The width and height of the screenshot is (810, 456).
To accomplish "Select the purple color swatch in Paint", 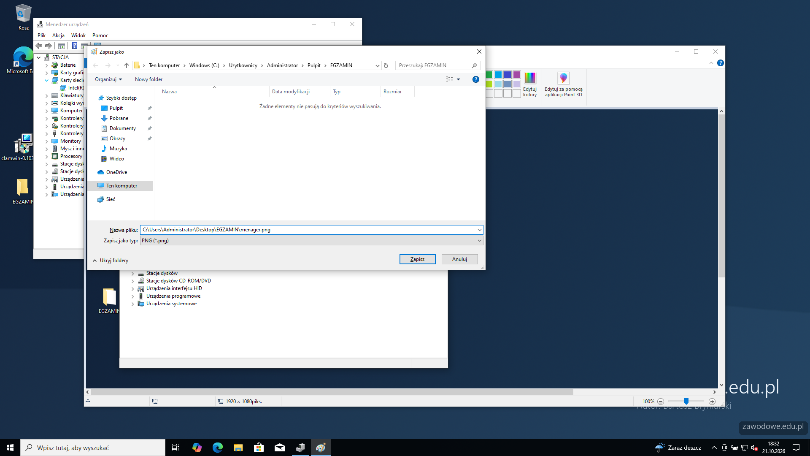I will tap(517, 75).
